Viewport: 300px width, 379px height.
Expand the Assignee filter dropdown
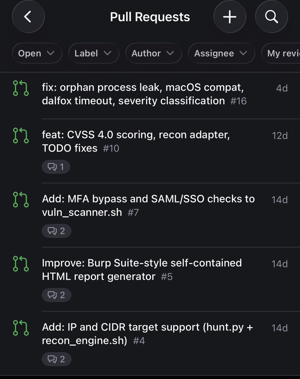coord(222,53)
